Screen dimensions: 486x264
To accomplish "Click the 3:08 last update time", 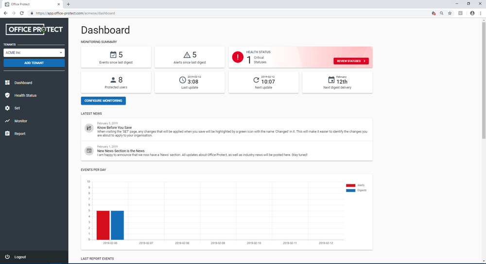I will pyautogui.click(x=193, y=82).
